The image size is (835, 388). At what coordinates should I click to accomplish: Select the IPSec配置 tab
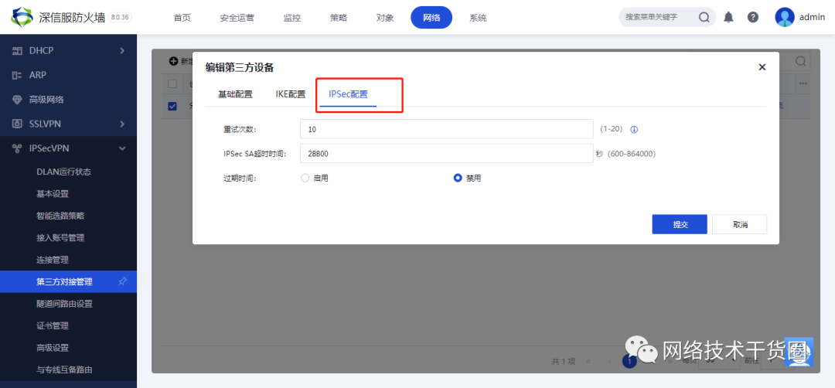348,95
